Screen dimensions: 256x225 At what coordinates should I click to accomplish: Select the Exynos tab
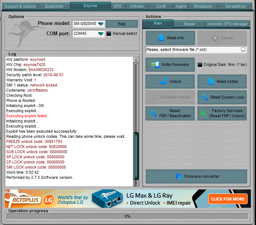tap(90, 6)
